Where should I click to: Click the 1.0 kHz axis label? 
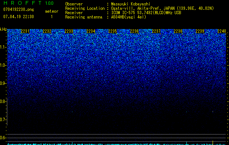(3, 65)
